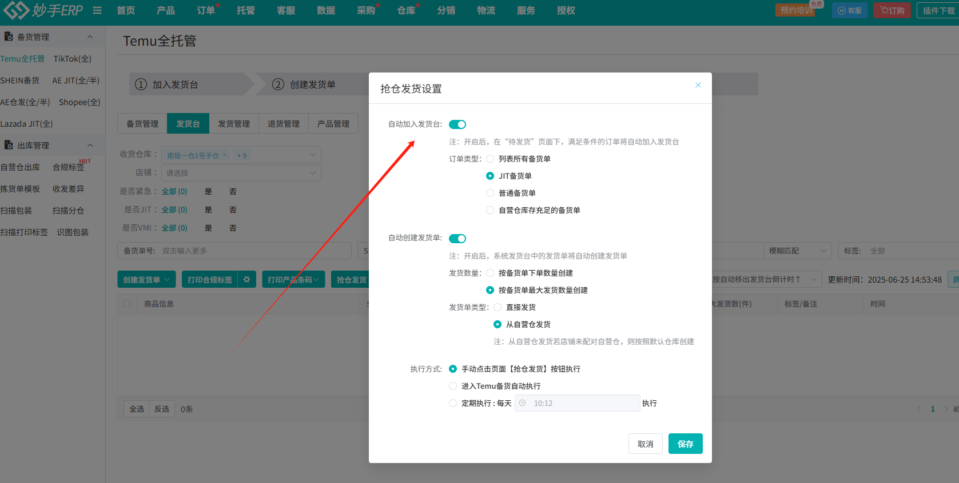Choose the 普通备货单 order type
This screenshot has height=483, width=959.
point(490,193)
